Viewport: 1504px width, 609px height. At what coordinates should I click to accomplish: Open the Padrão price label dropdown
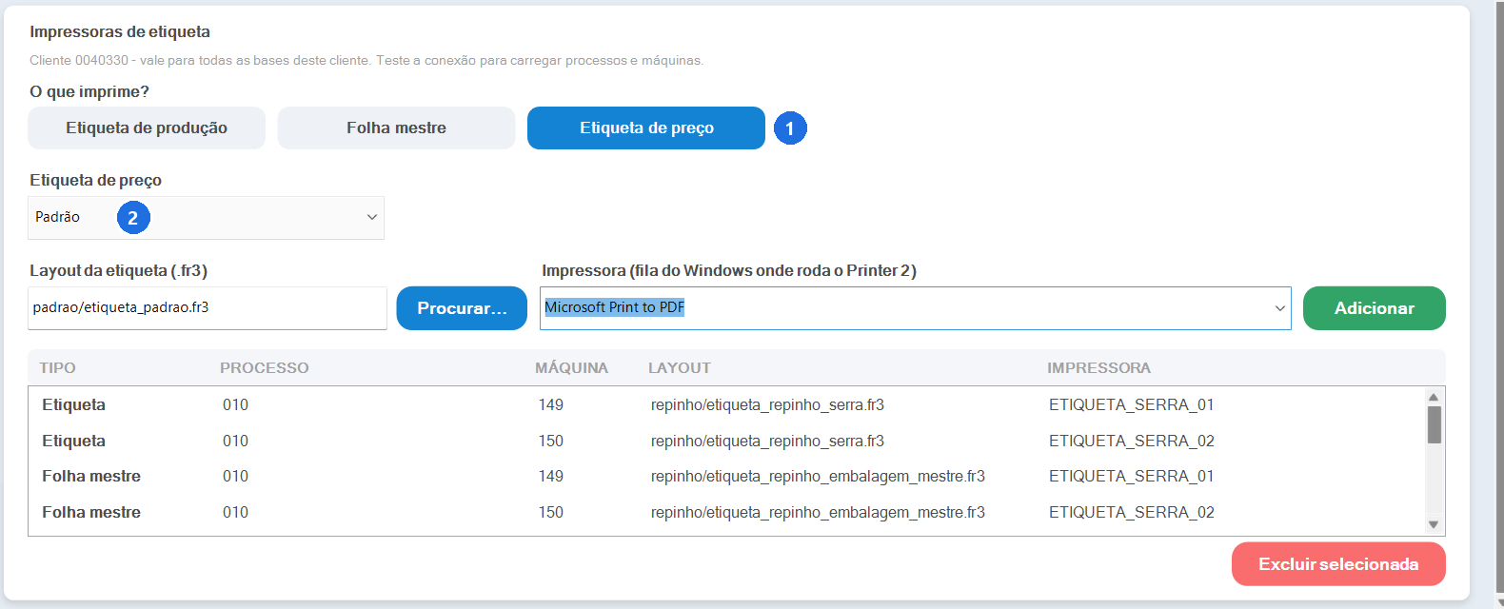point(206,218)
